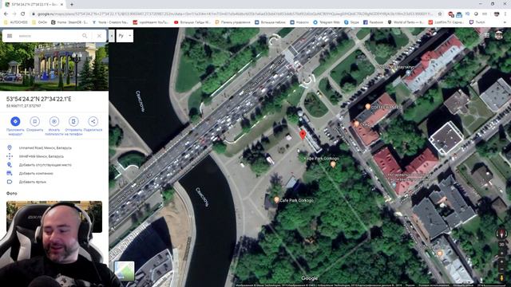Click the Unnamed Road, Минск, Беларусь address row
511x287 pixels.
tap(54, 147)
